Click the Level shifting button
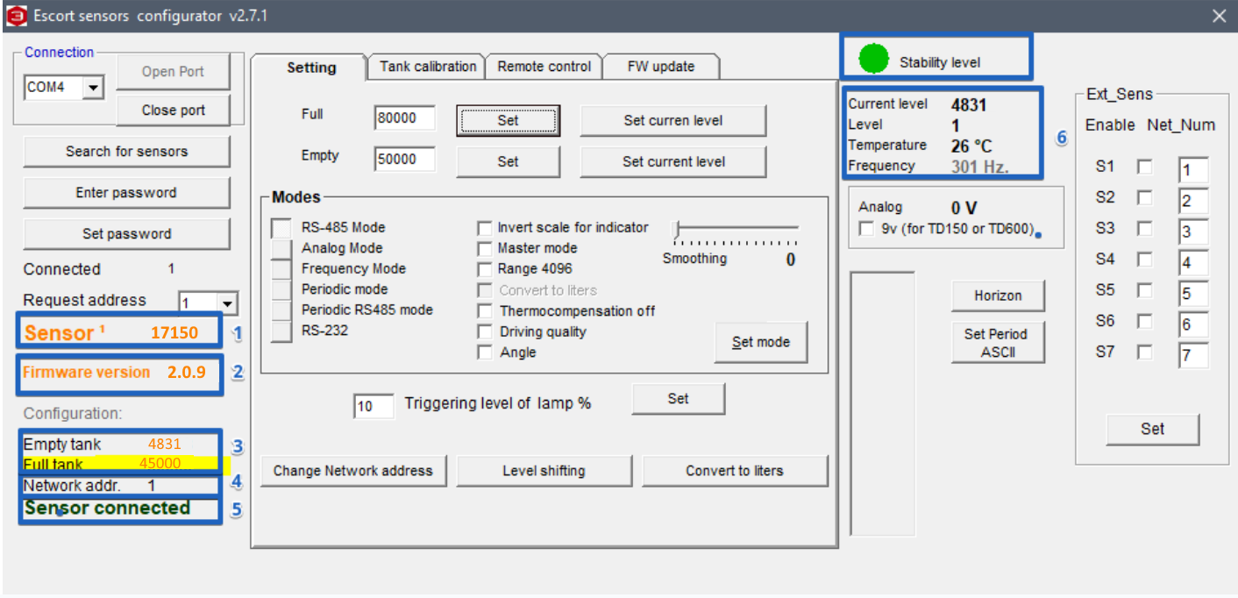The height and width of the screenshot is (598, 1238). [544, 471]
